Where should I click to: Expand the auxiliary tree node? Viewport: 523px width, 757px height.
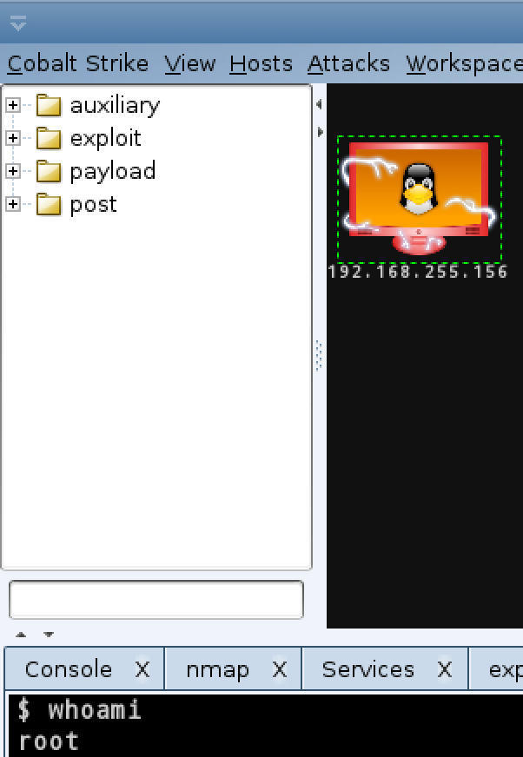(13, 105)
